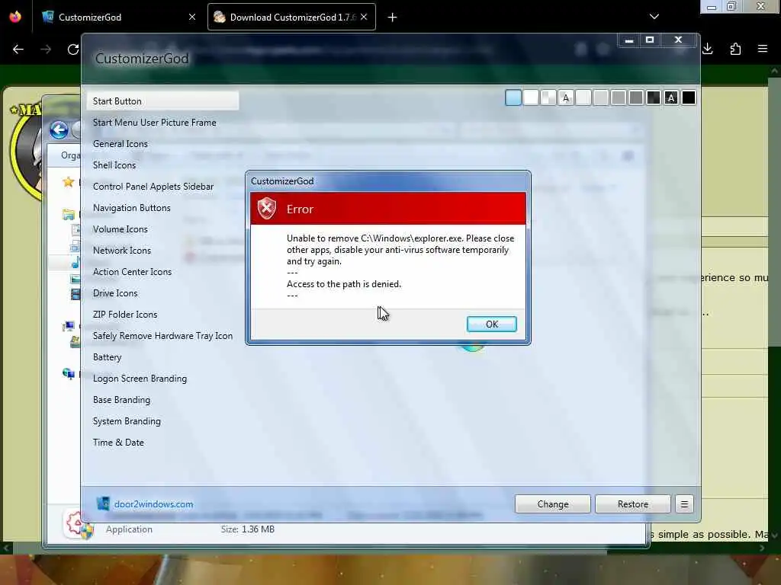781x585 pixels.
Task: Open Time & Date category
Action: [x=118, y=443]
